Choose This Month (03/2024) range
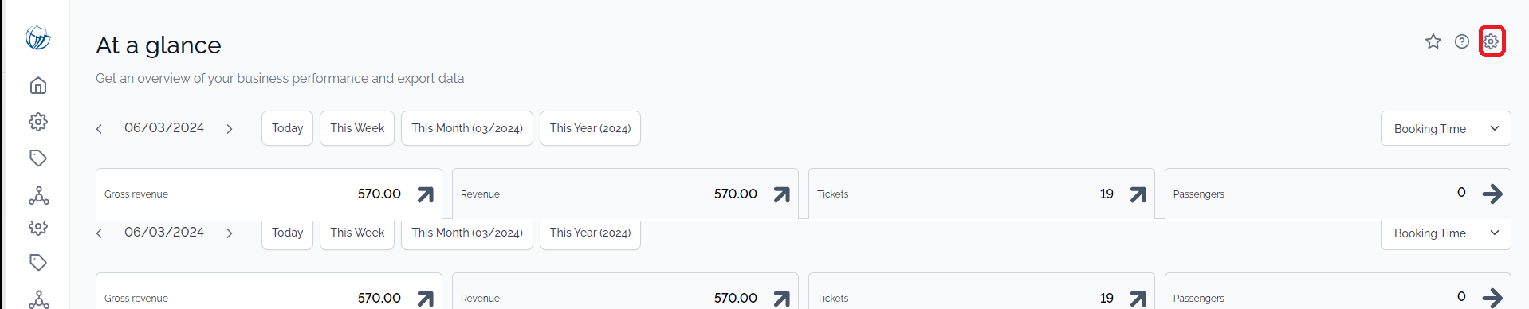This screenshot has height=309, width=1529. tap(467, 128)
